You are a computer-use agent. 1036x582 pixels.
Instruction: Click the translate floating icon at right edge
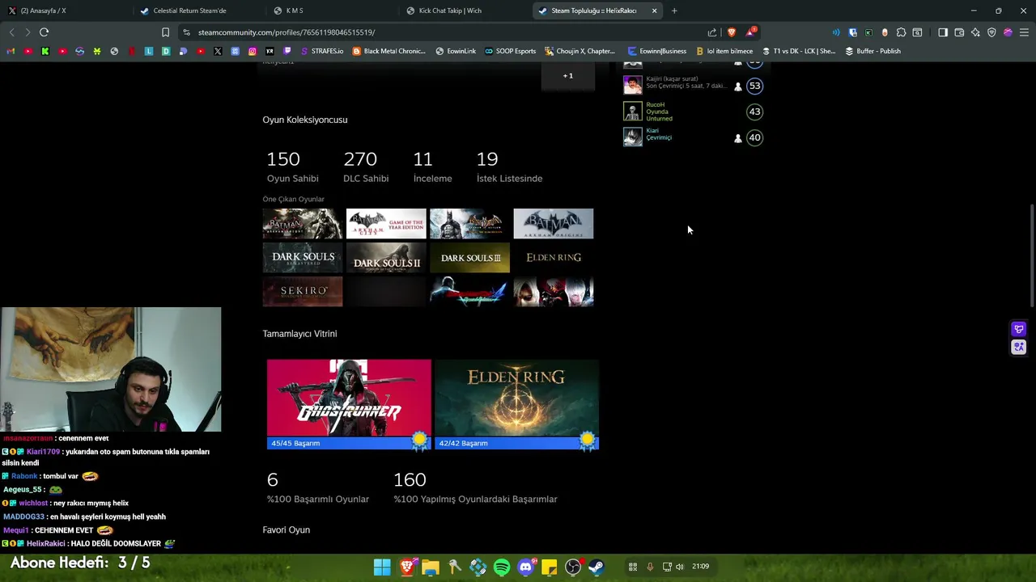(1019, 347)
